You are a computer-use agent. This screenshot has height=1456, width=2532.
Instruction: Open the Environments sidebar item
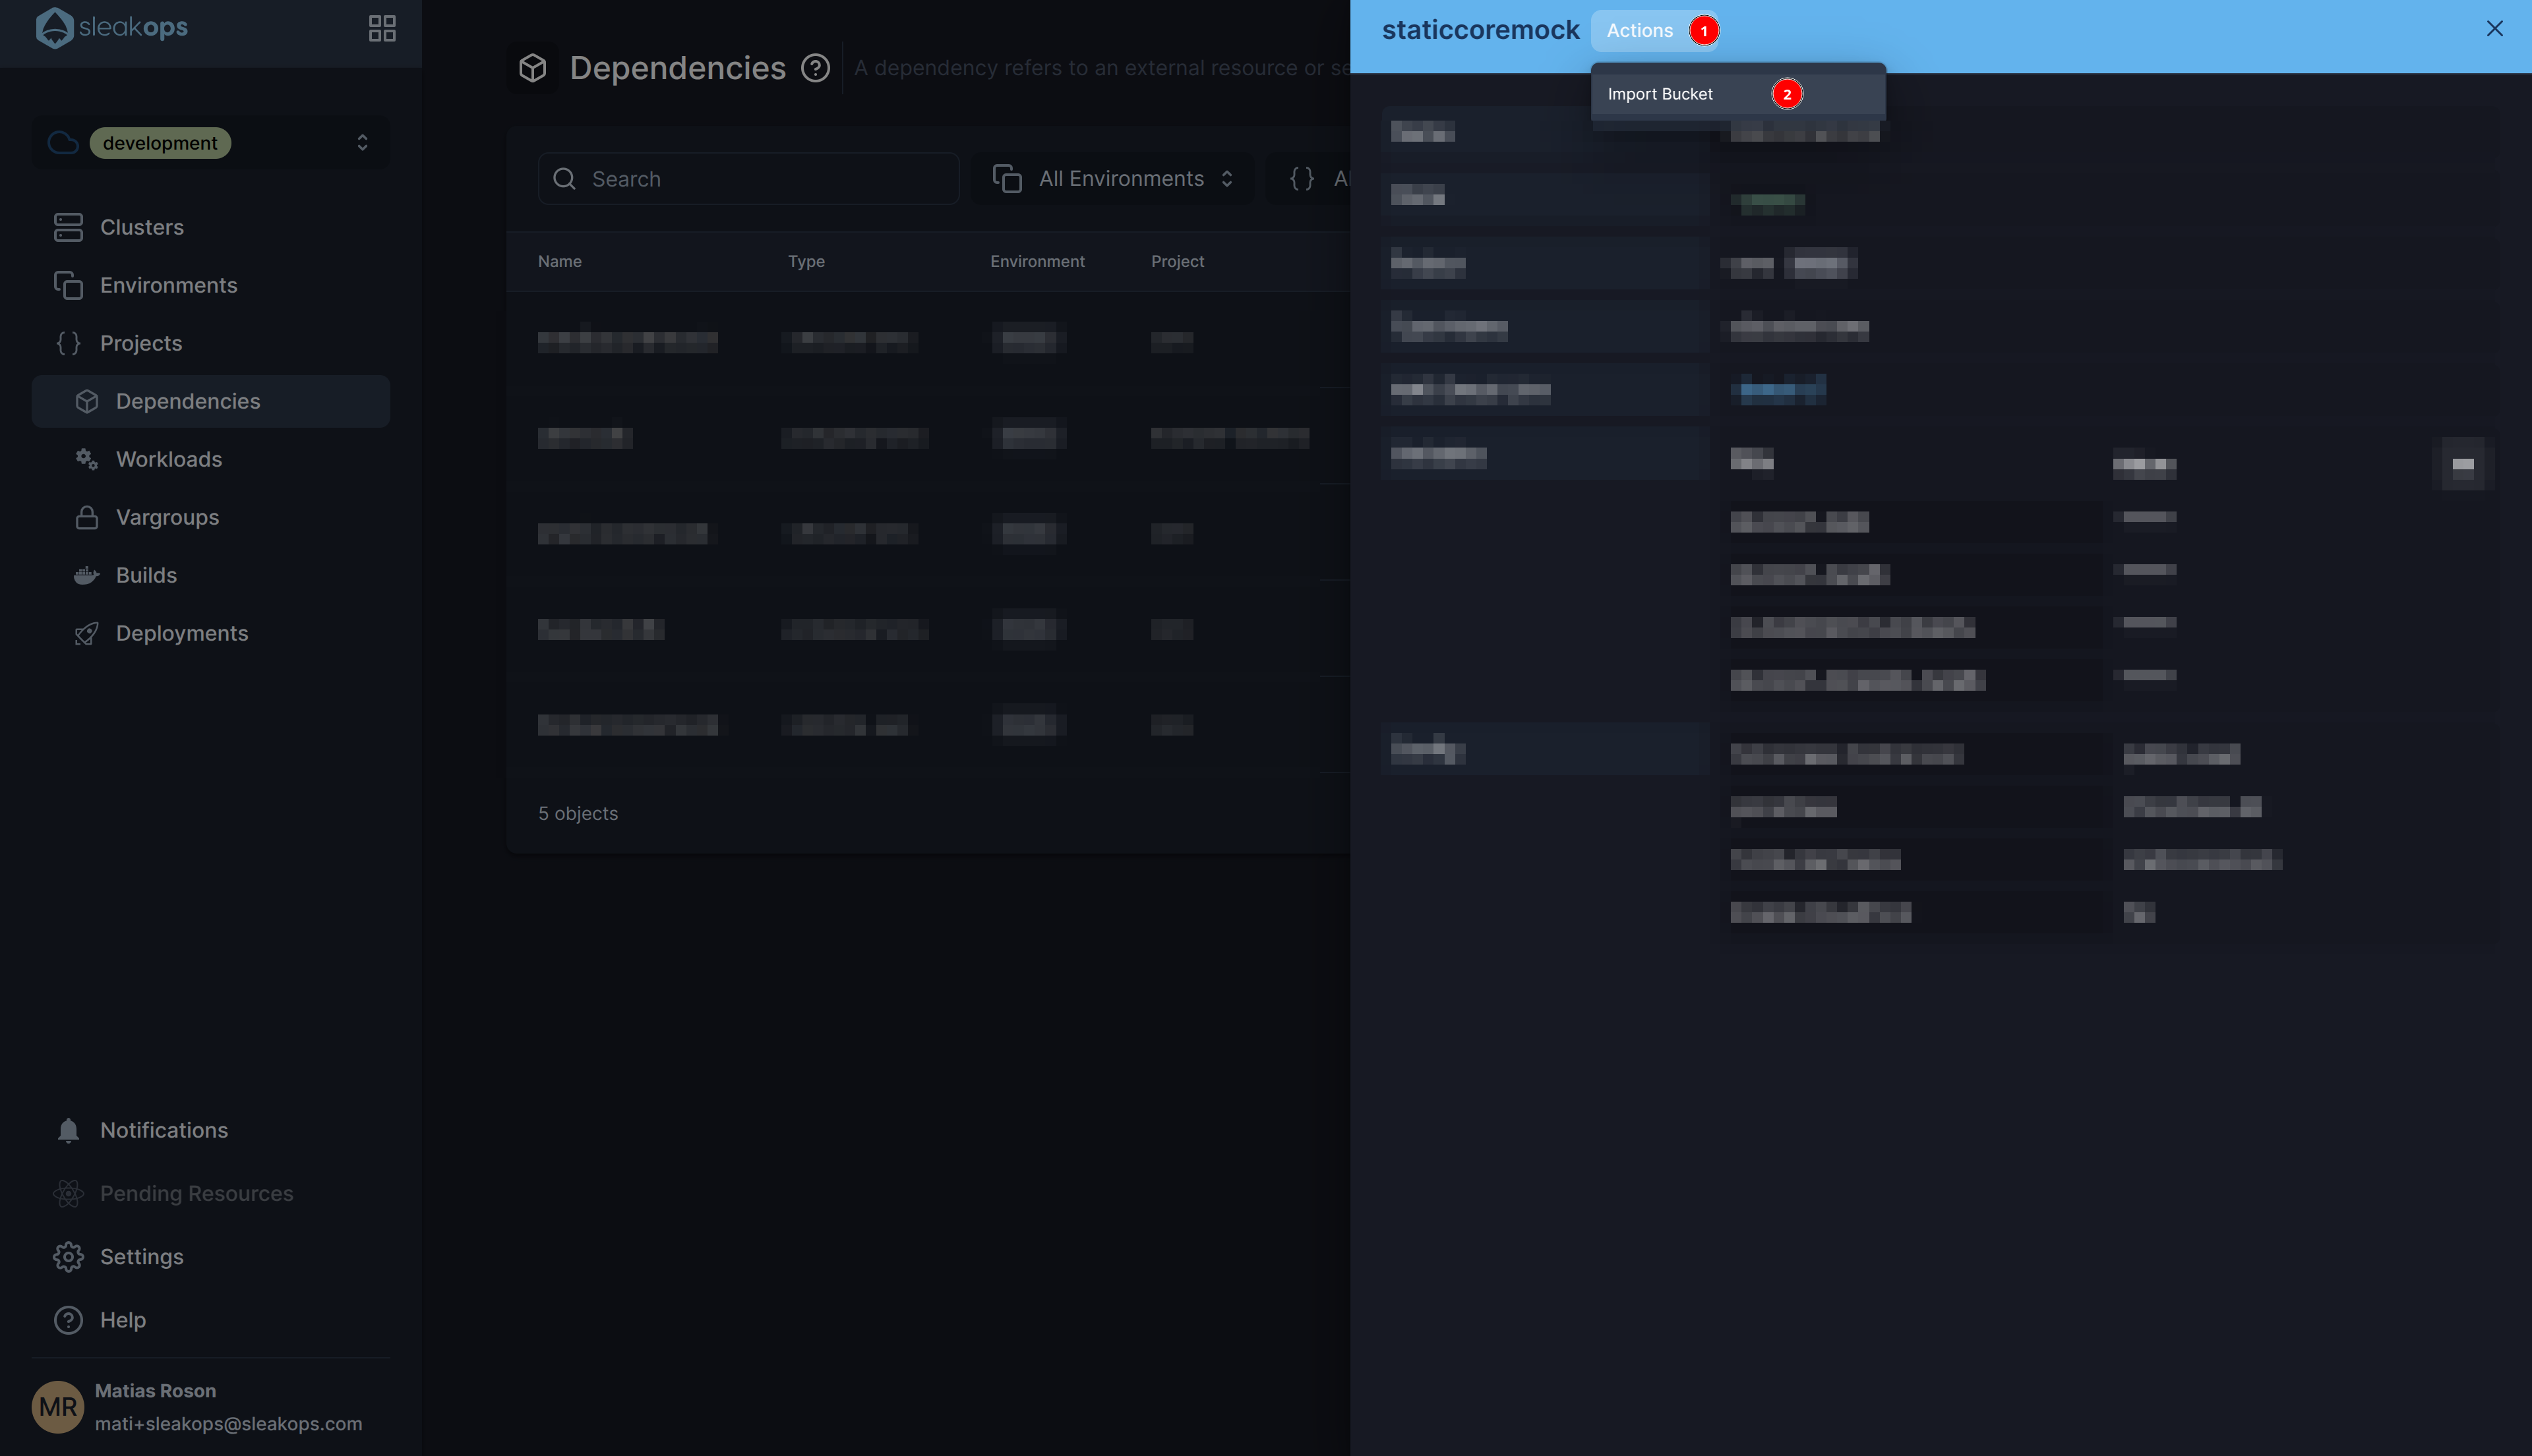click(x=168, y=285)
